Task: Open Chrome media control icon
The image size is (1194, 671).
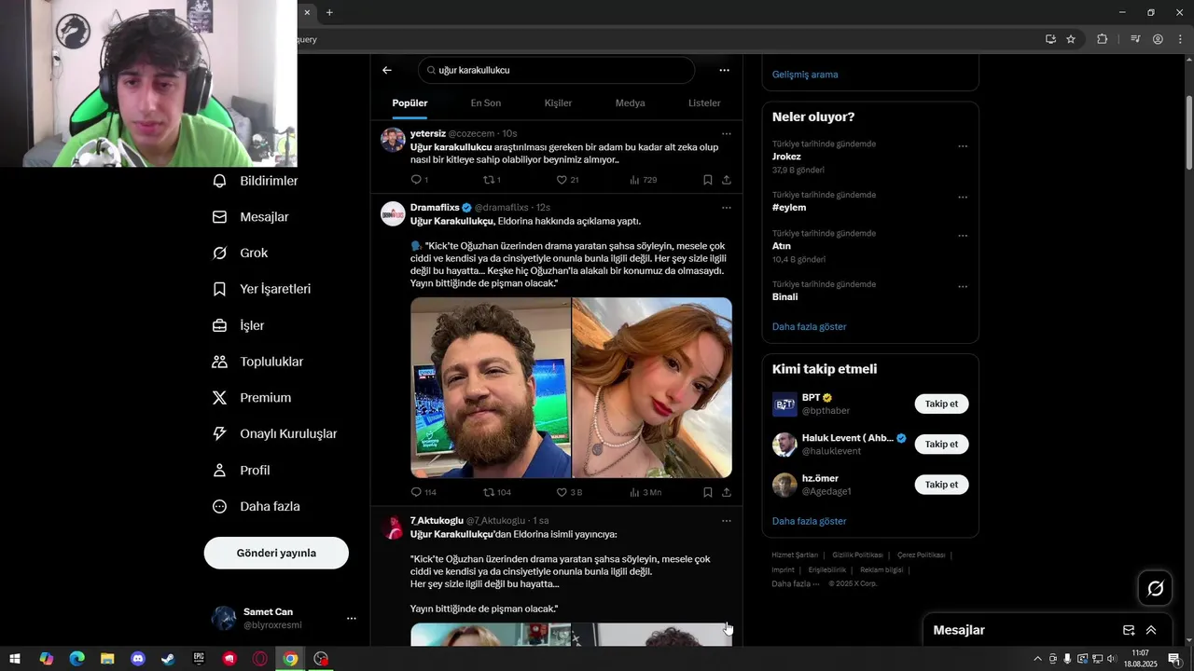Action: 1135,39
